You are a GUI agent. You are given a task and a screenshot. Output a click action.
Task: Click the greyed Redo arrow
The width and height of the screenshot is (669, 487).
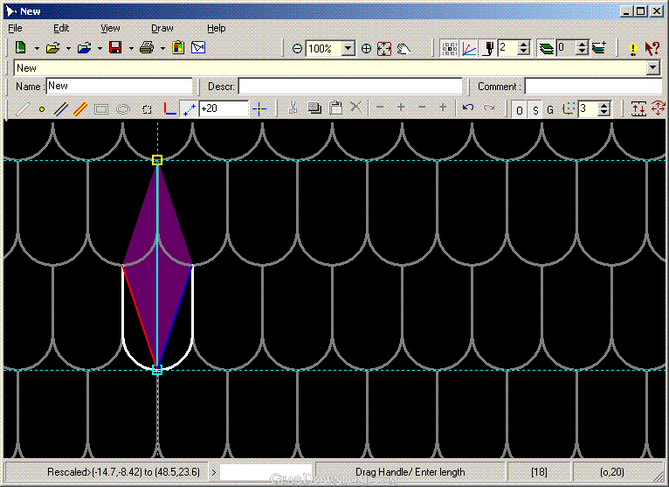coord(489,108)
